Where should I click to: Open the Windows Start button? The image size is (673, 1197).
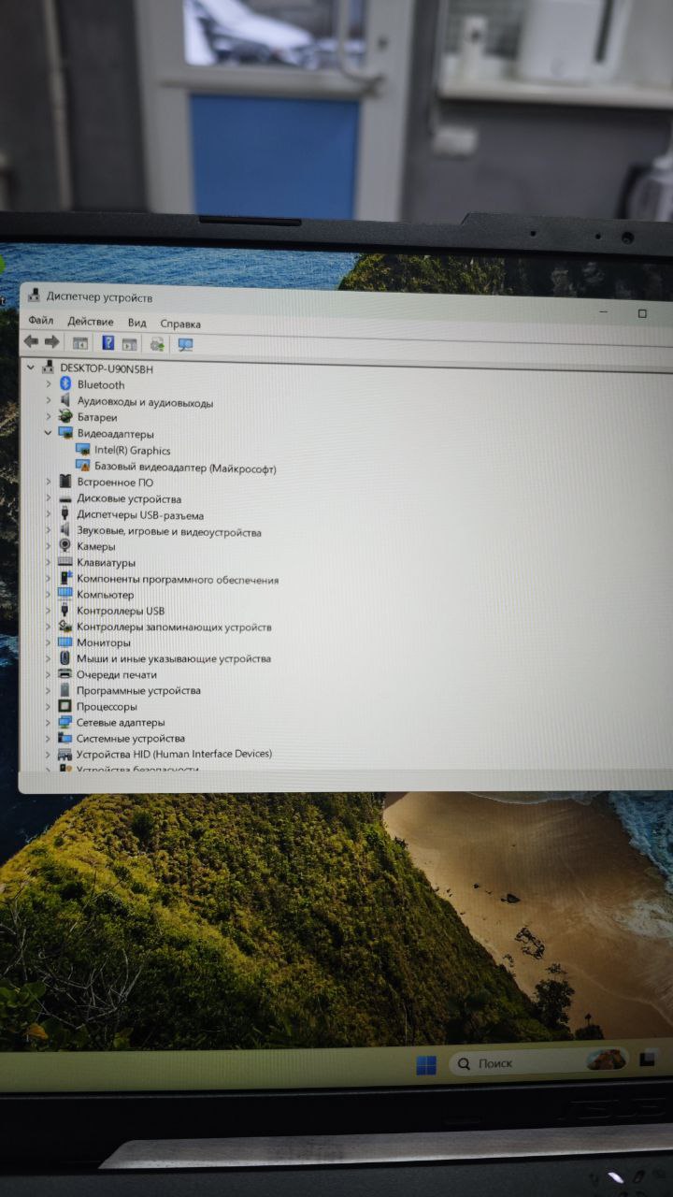(426, 1065)
